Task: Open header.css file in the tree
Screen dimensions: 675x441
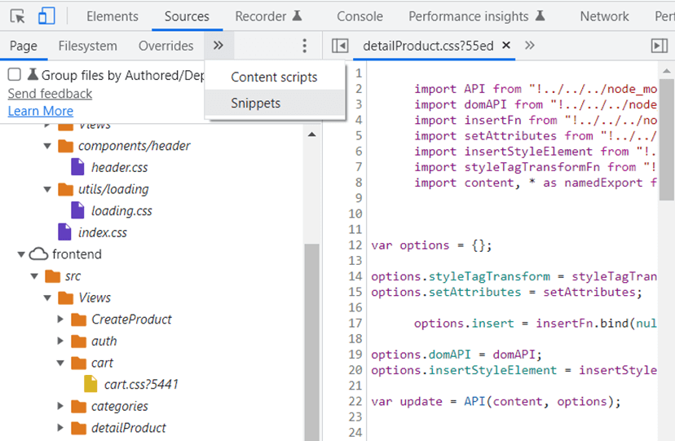Action: (119, 168)
